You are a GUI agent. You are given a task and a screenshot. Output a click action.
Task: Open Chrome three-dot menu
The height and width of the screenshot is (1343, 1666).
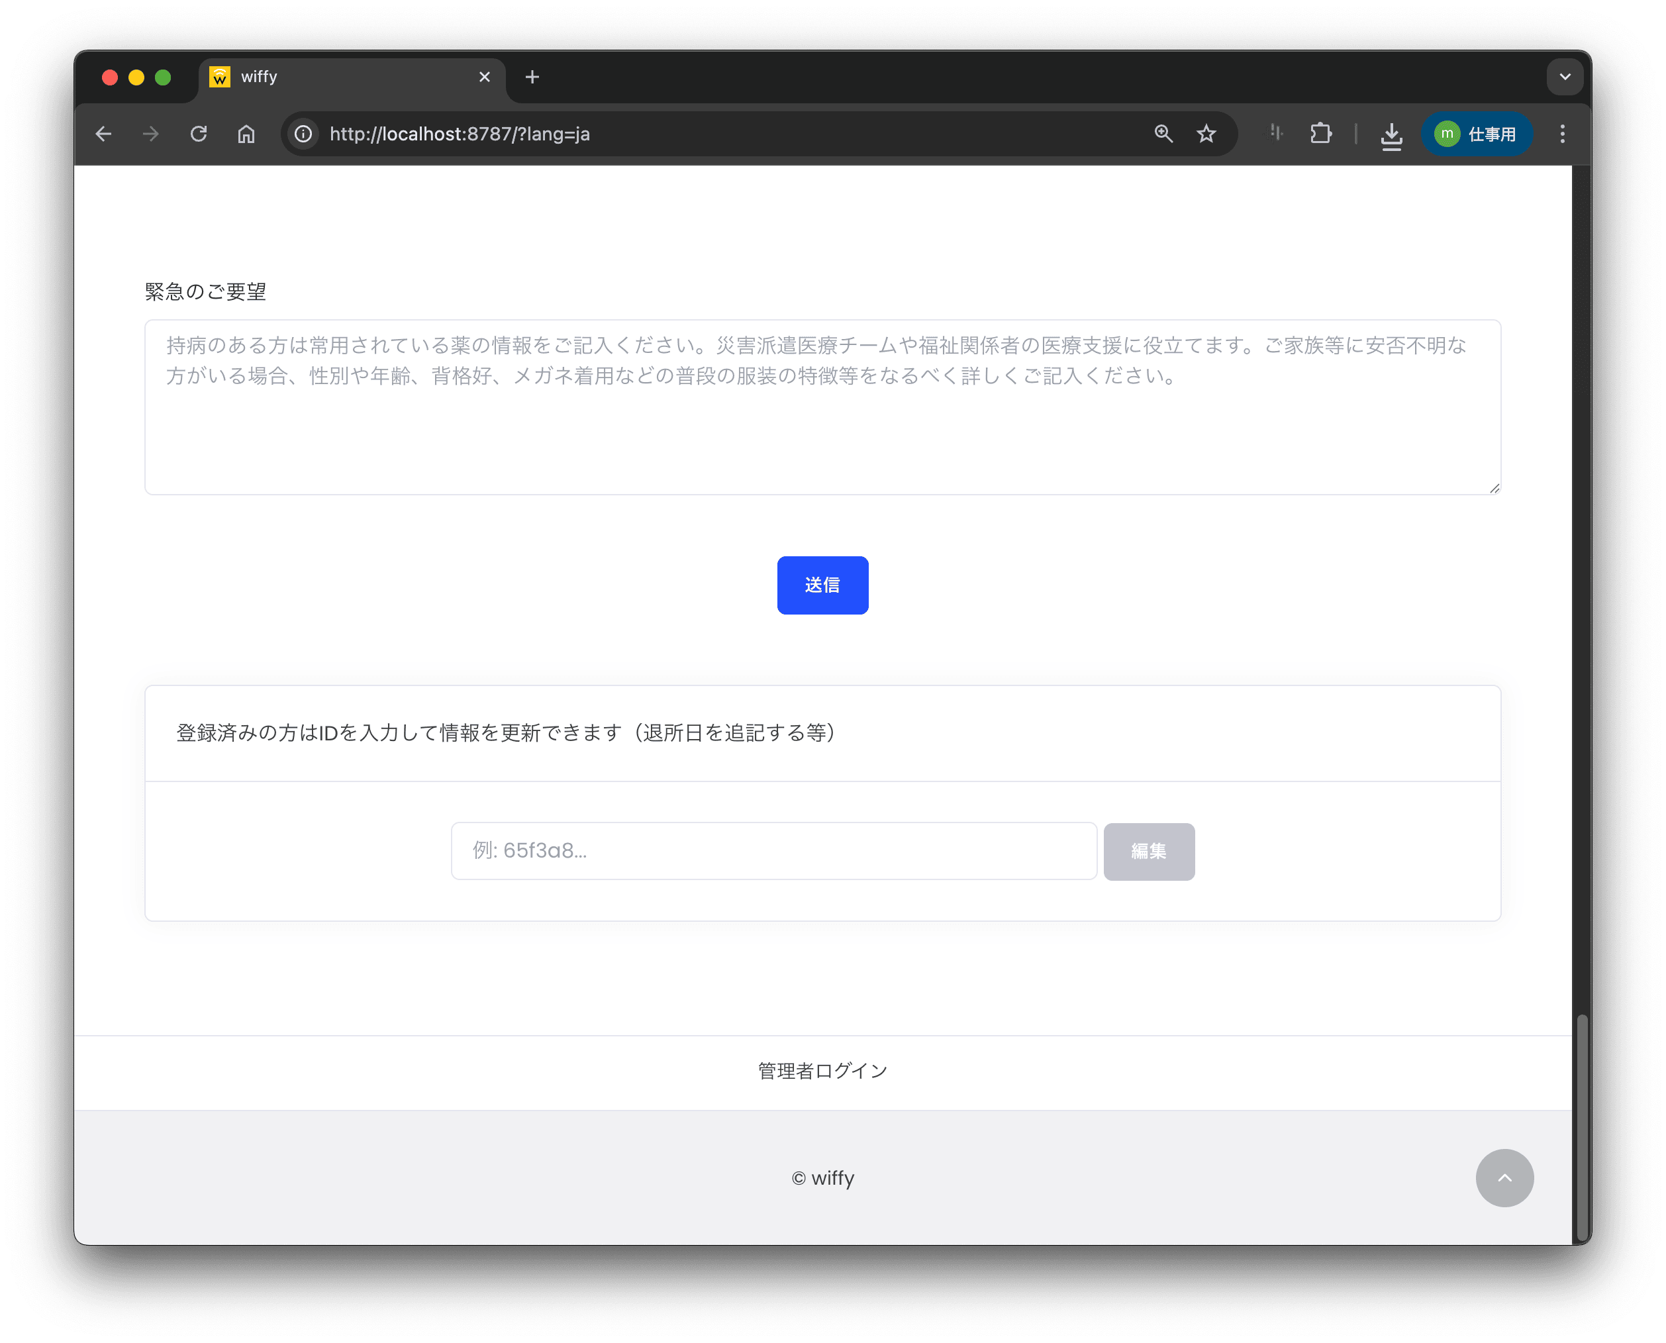tap(1562, 134)
